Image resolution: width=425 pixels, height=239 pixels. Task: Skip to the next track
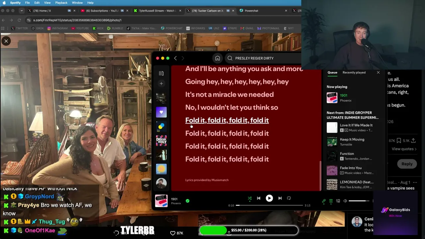point(280,198)
